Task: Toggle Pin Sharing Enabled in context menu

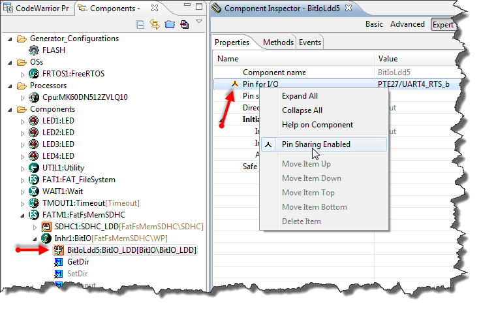Action: click(316, 144)
